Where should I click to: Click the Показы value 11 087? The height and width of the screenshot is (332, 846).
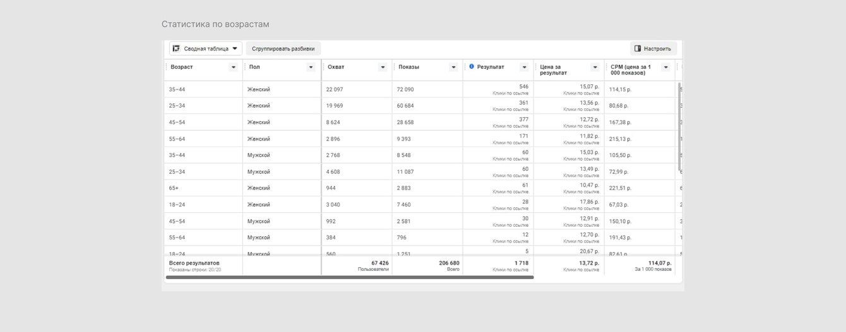click(405, 171)
